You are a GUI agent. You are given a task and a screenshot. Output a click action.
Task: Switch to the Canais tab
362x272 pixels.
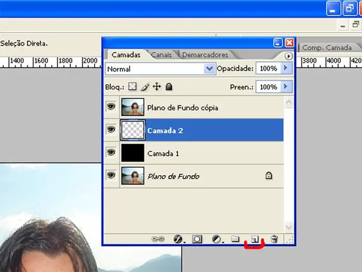[160, 54]
